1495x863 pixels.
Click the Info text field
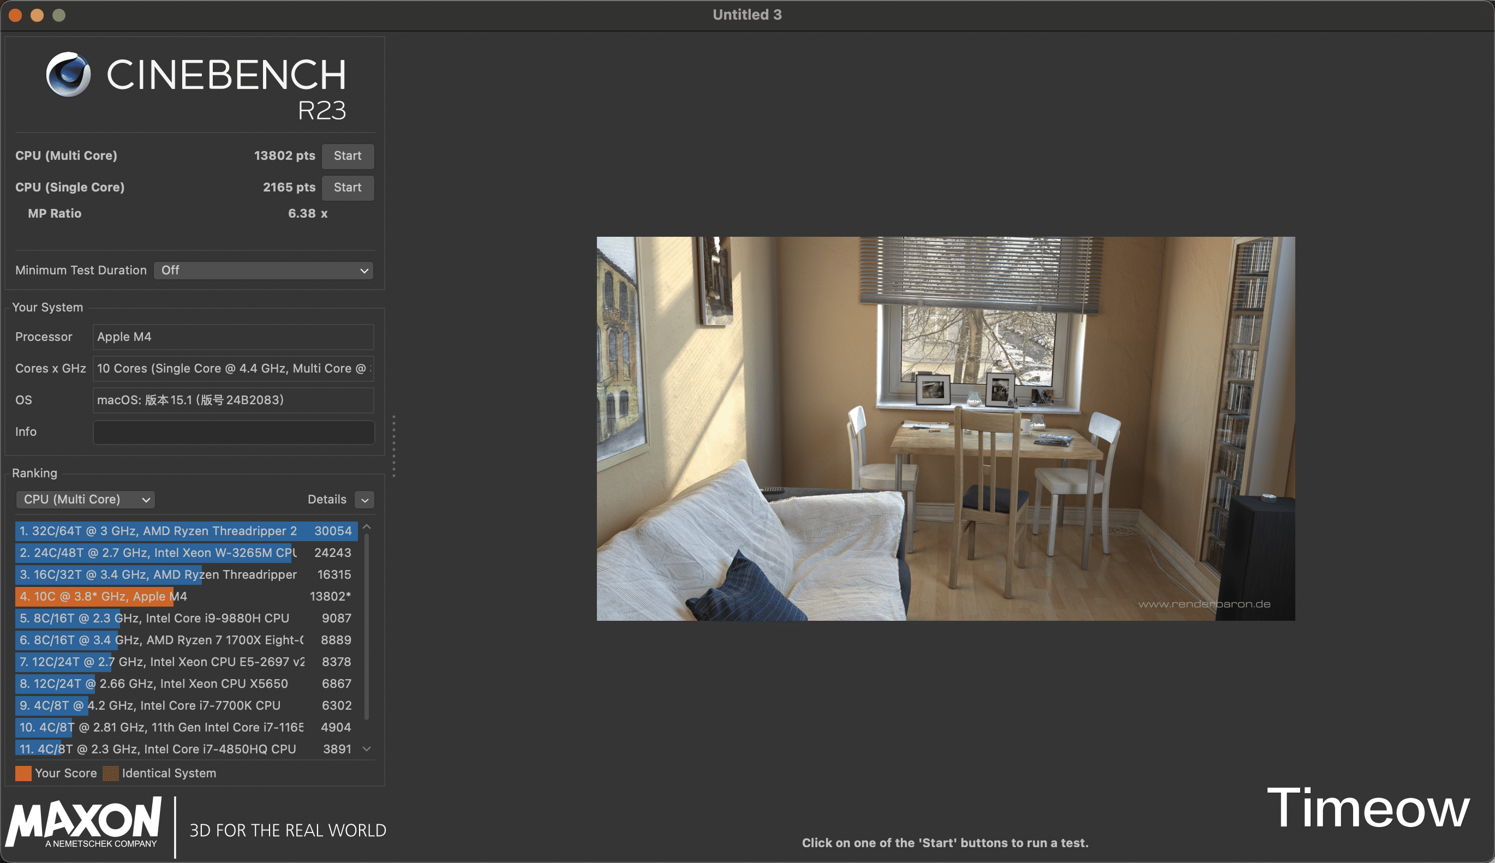(234, 432)
